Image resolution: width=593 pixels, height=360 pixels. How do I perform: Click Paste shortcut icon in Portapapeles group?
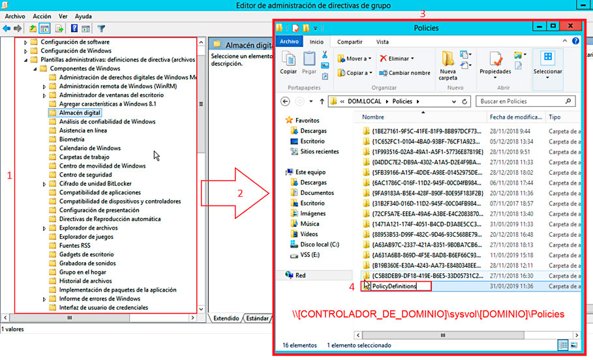click(x=325, y=76)
